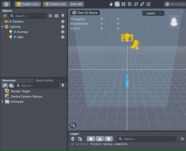The height and width of the screenshot is (151, 186).
Task: Click the Logger search field
Action: point(148,139)
